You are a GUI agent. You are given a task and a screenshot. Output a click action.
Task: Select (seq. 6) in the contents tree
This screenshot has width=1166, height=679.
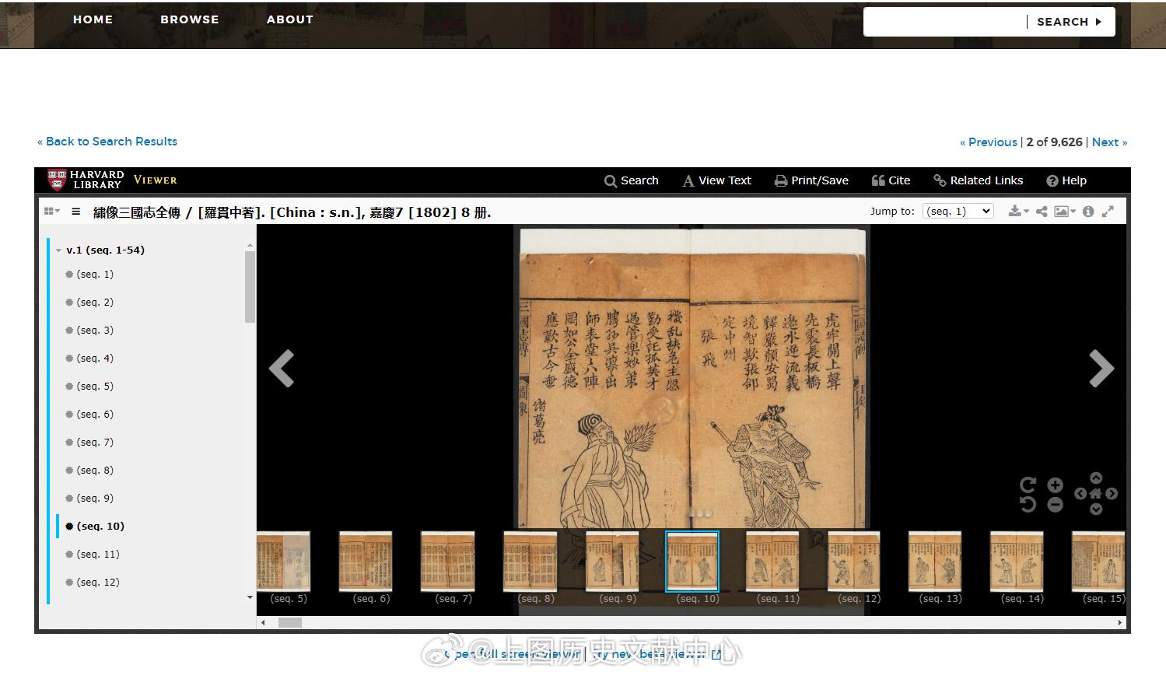pos(95,414)
